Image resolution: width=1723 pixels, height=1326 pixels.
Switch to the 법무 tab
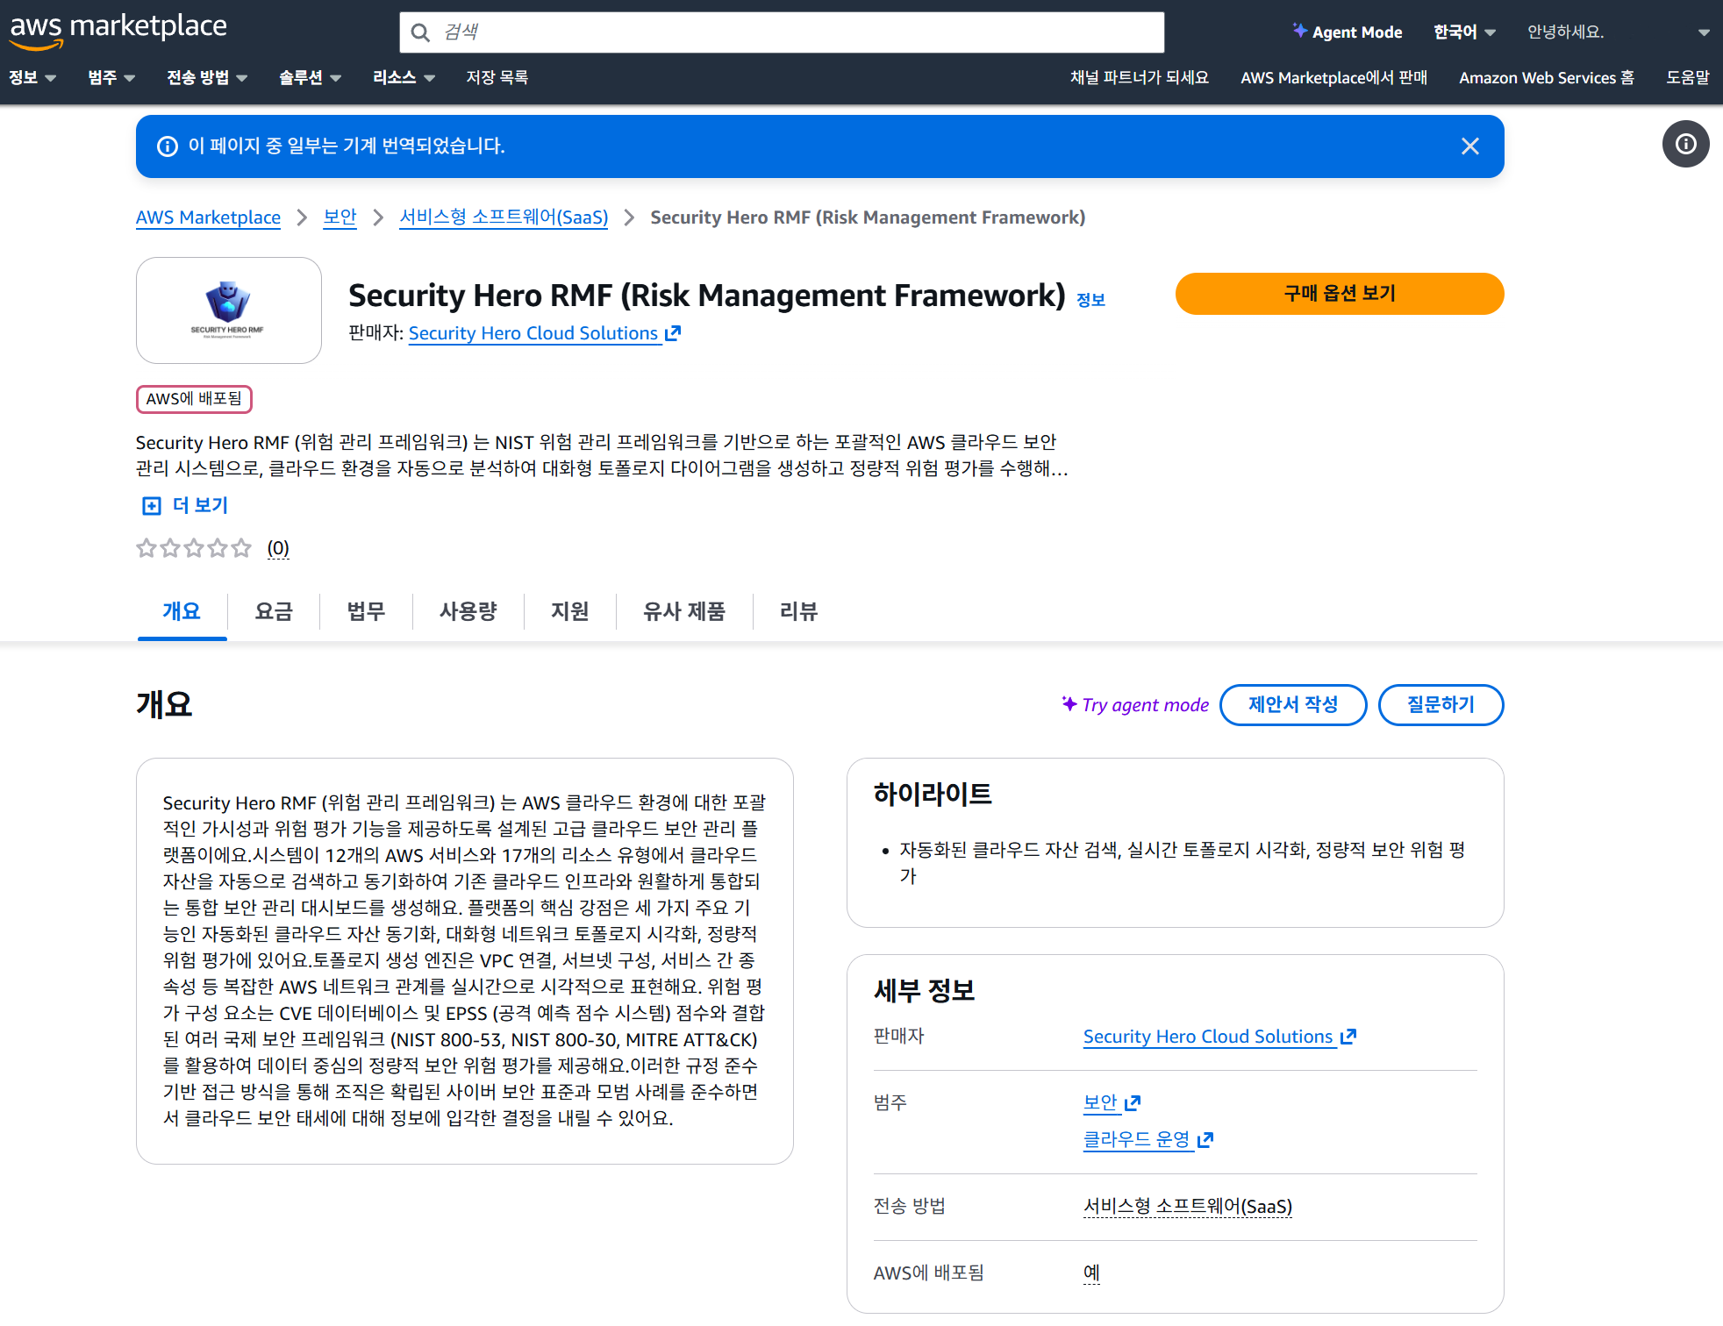click(x=366, y=611)
